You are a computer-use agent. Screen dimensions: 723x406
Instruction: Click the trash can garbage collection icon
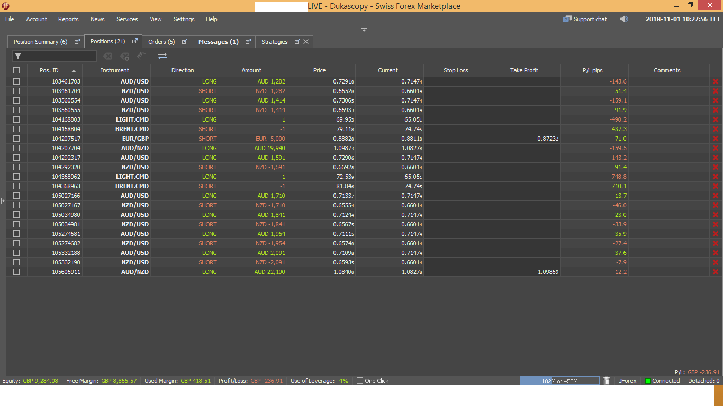pos(607,381)
